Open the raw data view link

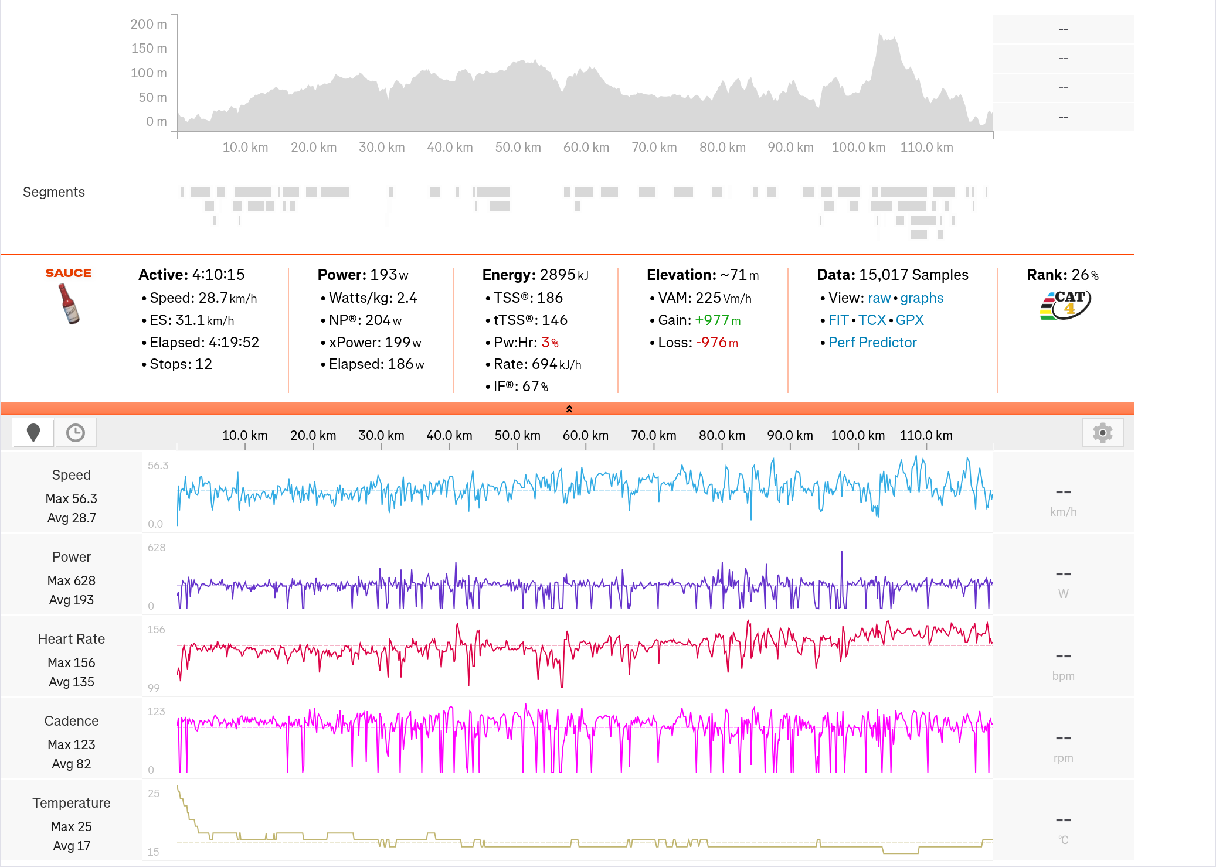click(x=879, y=298)
